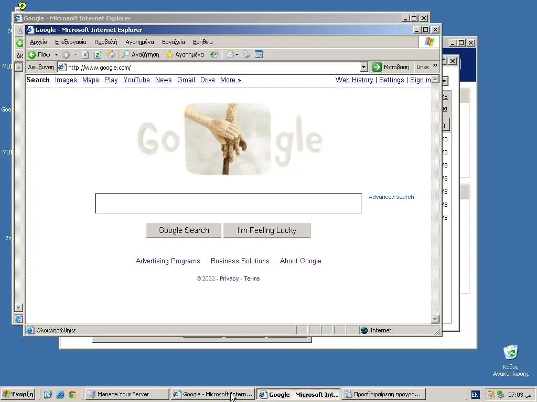
Task: Open the Εργαλεία menu
Action: [x=173, y=42]
